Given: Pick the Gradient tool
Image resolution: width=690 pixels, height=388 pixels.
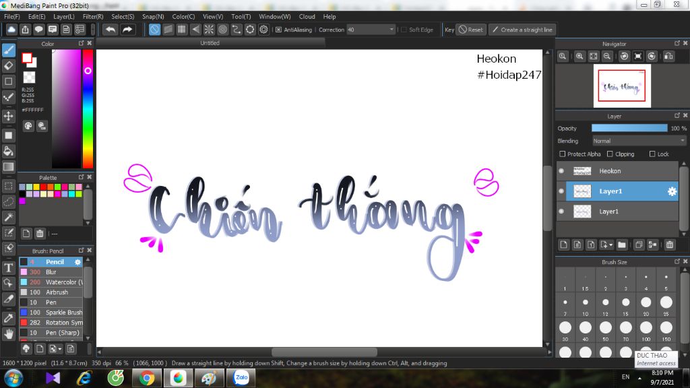Looking at the screenshot, I should [8, 167].
